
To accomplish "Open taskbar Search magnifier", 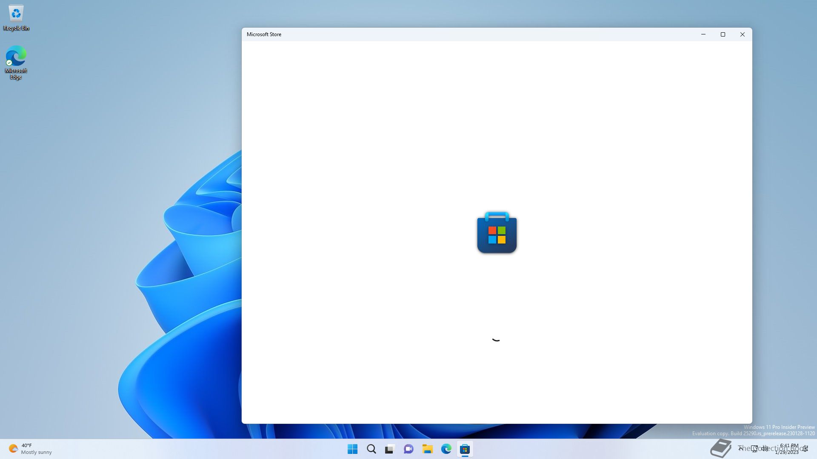I will click(371, 449).
